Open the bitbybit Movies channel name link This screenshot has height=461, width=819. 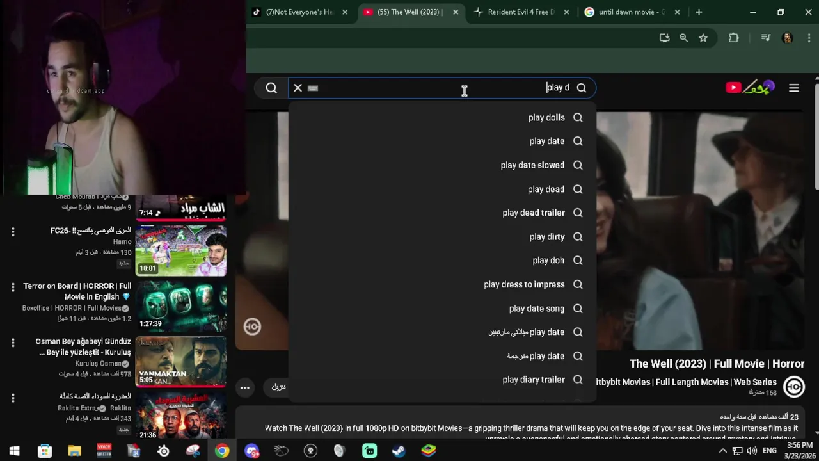[687, 382]
